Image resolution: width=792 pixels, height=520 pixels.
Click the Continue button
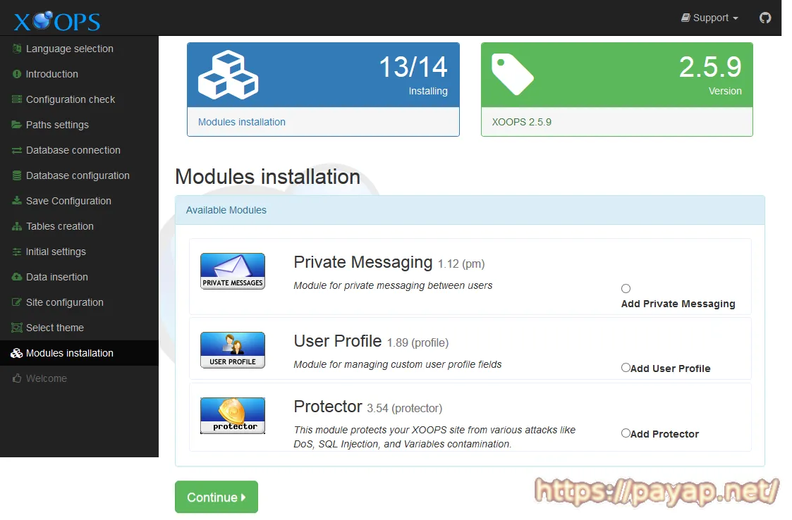[216, 497]
